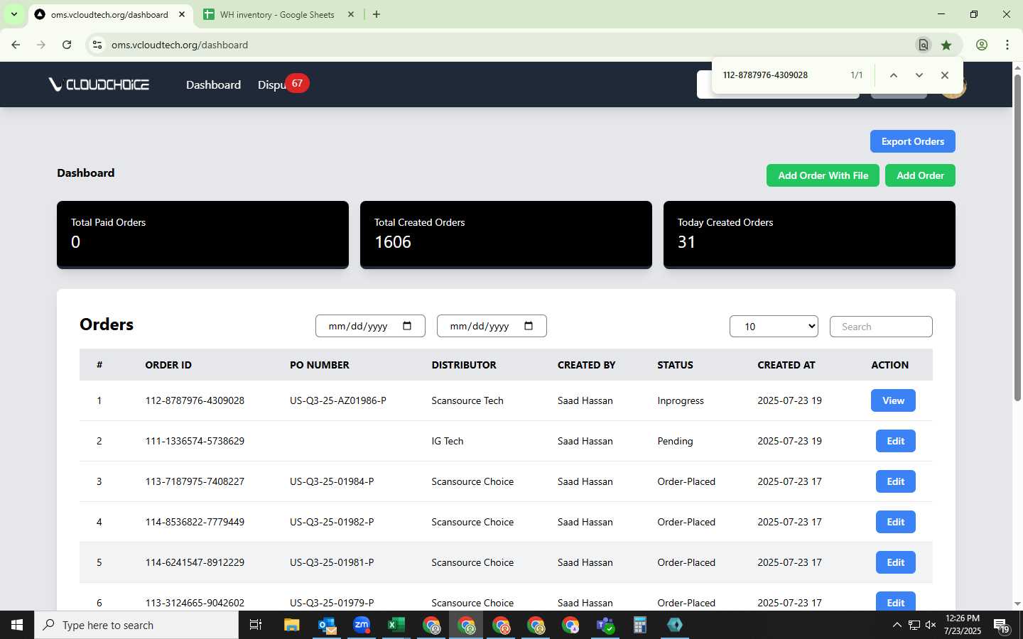Screen dimensions: 1023x639
Task: Select PO number US-Q3-25-AZ01986-P
Action: pyautogui.click(x=338, y=400)
